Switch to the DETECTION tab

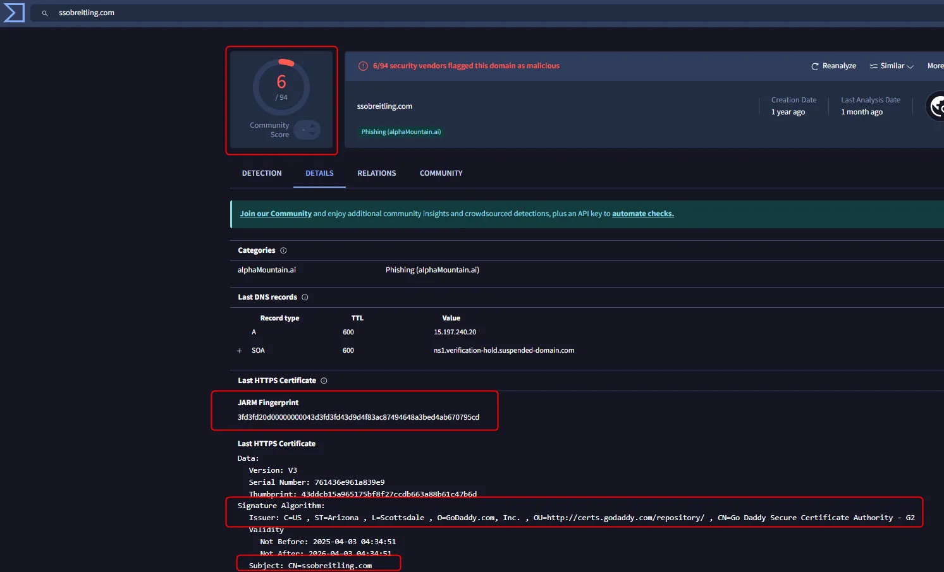[x=262, y=173]
